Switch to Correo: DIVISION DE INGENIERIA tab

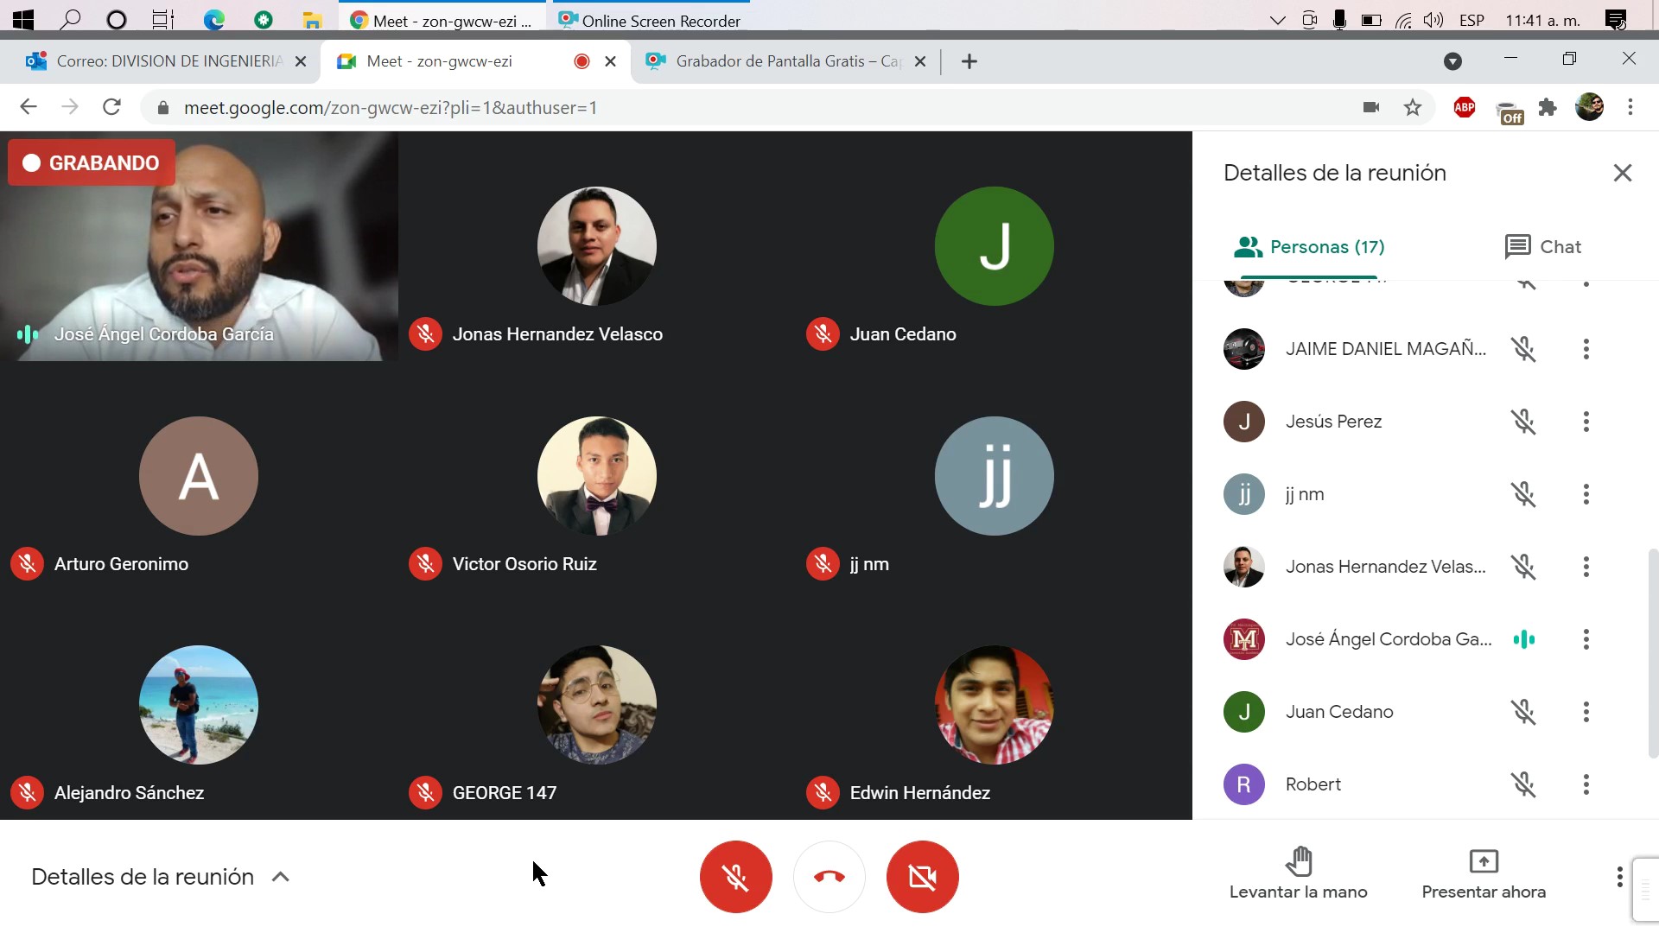coord(162,61)
